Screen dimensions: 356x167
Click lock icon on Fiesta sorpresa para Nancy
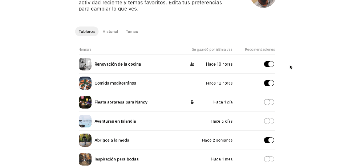(x=192, y=102)
